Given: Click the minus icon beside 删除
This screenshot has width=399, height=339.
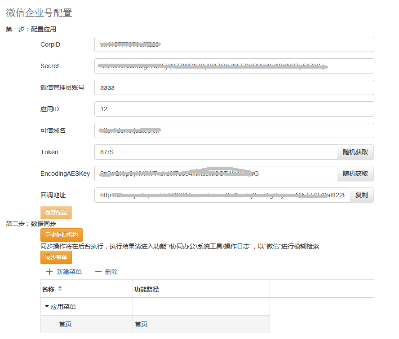Looking at the screenshot, I should click(x=98, y=272).
